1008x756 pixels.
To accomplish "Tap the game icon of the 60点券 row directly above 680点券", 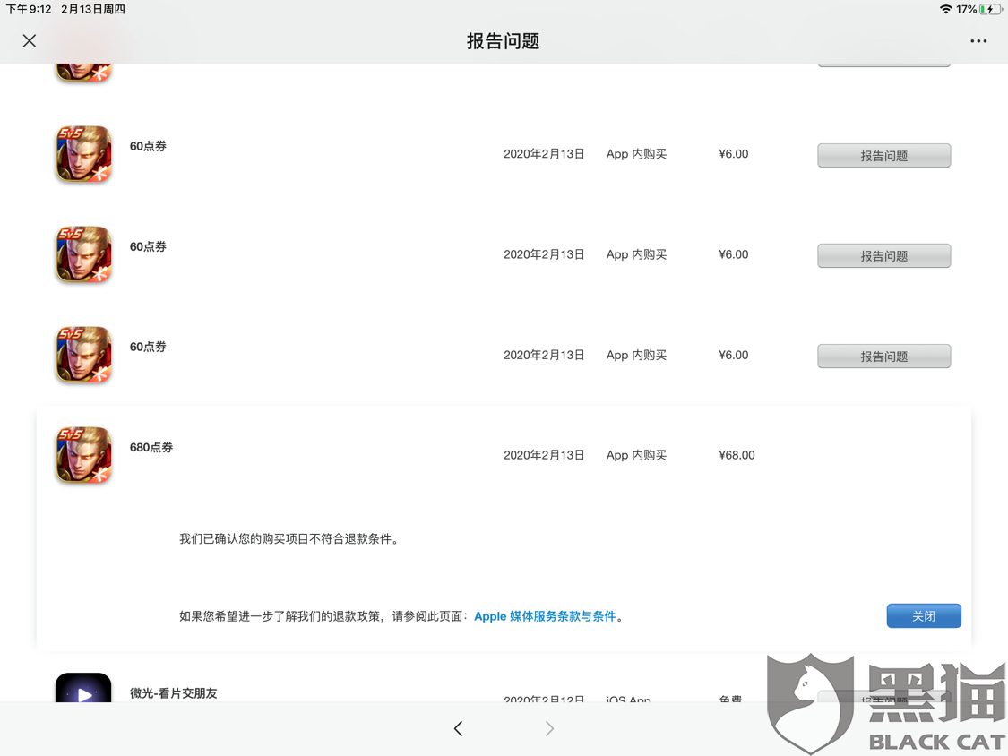I will point(83,354).
